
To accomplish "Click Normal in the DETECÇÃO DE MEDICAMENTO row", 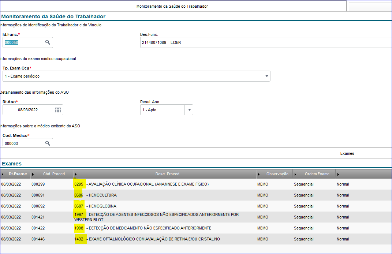I will tap(343, 228).
